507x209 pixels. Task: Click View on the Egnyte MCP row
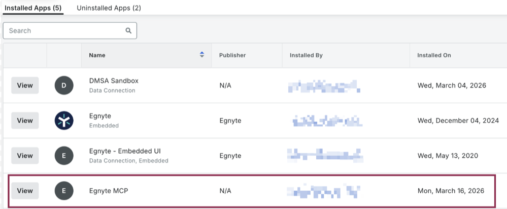[x=25, y=191]
